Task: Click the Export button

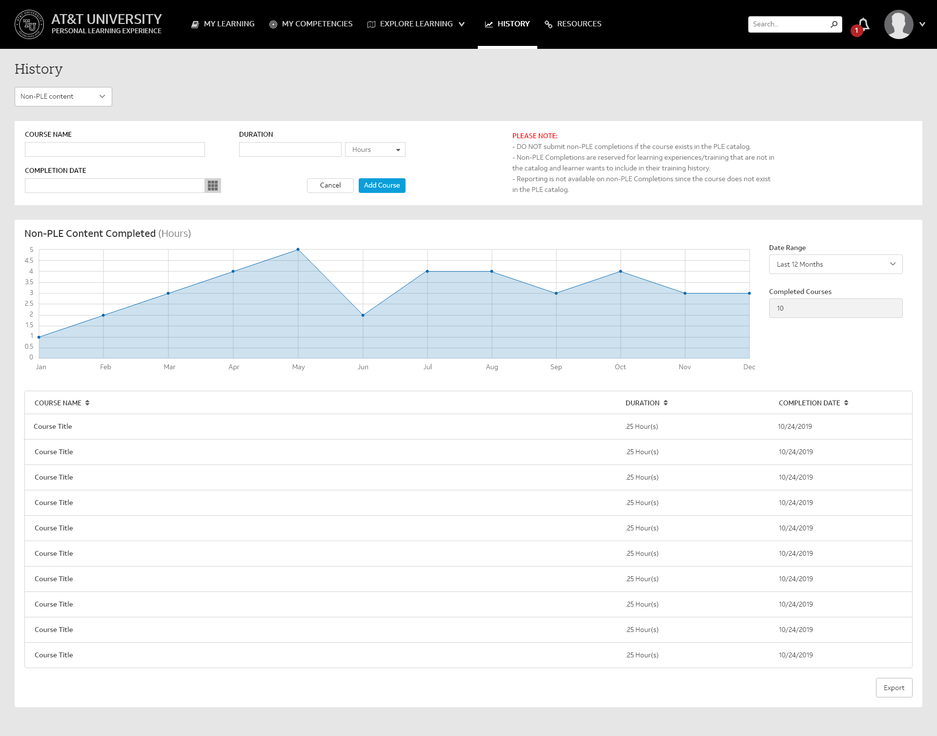Action: [x=894, y=688]
